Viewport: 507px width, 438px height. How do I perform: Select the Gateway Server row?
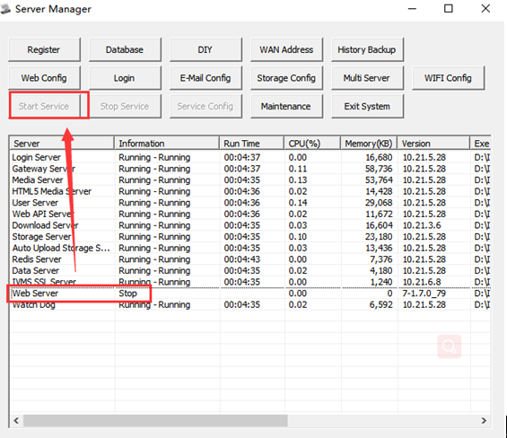250,169
